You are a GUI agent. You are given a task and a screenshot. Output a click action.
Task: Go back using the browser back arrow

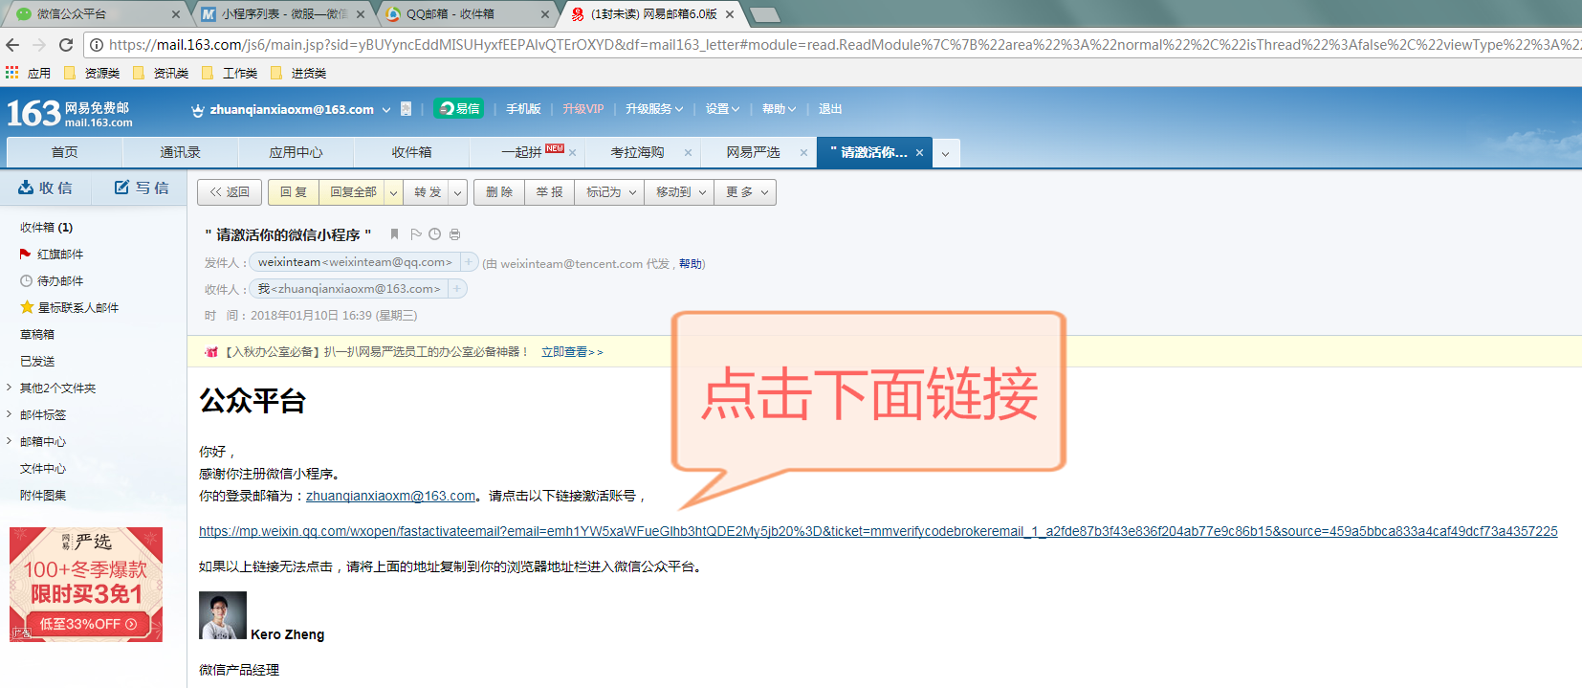pyautogui.click(x=12, y=45)
